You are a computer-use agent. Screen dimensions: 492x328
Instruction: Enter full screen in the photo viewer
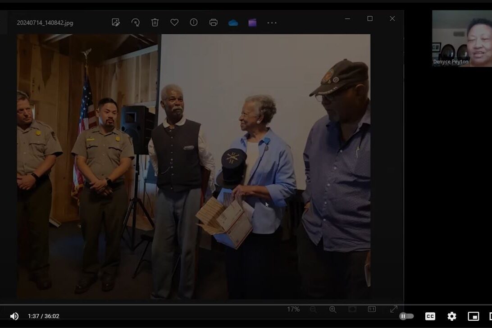click(393, 309)
